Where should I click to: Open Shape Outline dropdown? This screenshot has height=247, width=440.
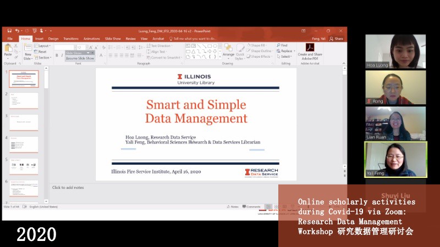tap(260, 51)
